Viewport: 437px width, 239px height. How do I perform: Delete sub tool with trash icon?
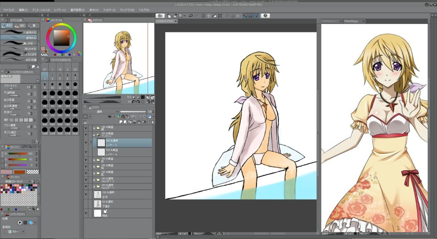pos(38,67)
